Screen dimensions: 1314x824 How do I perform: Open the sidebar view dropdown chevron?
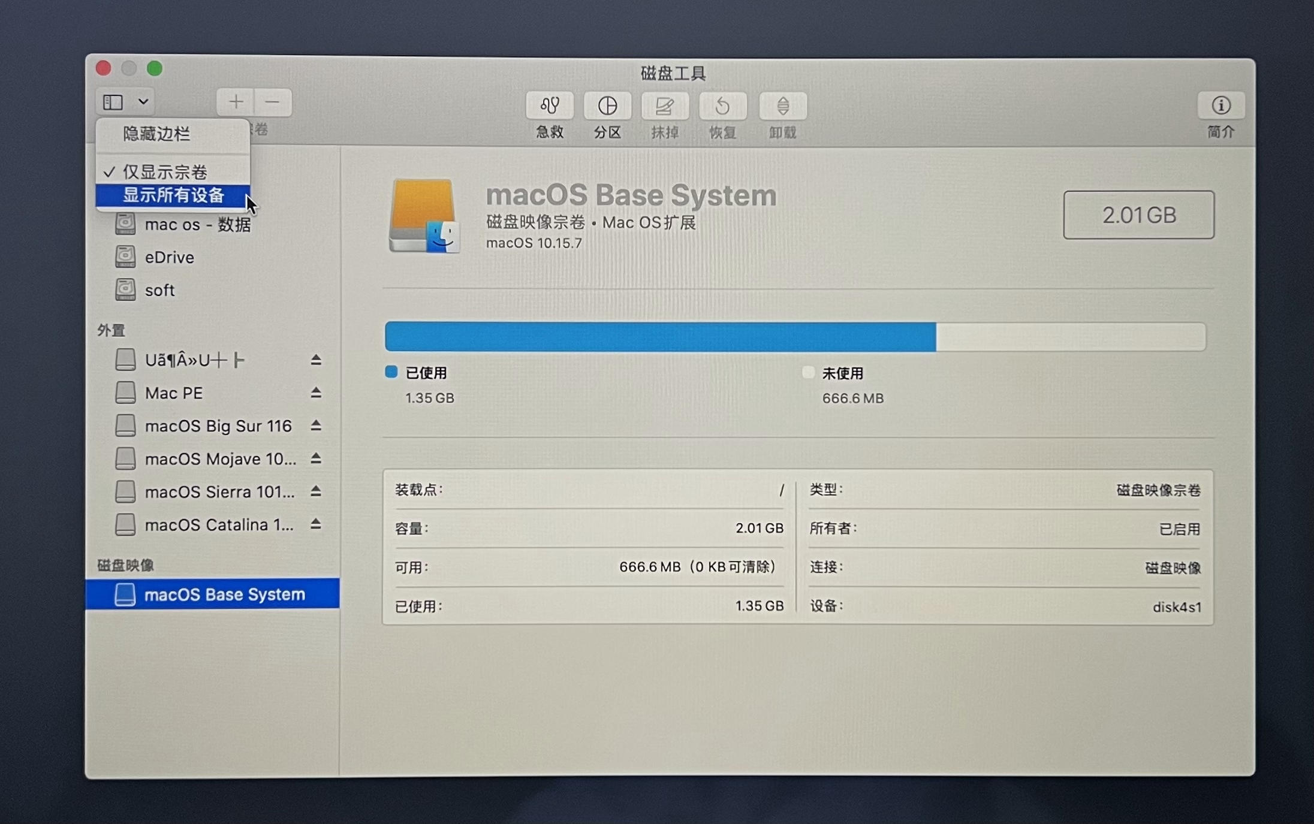coord(143,101)
